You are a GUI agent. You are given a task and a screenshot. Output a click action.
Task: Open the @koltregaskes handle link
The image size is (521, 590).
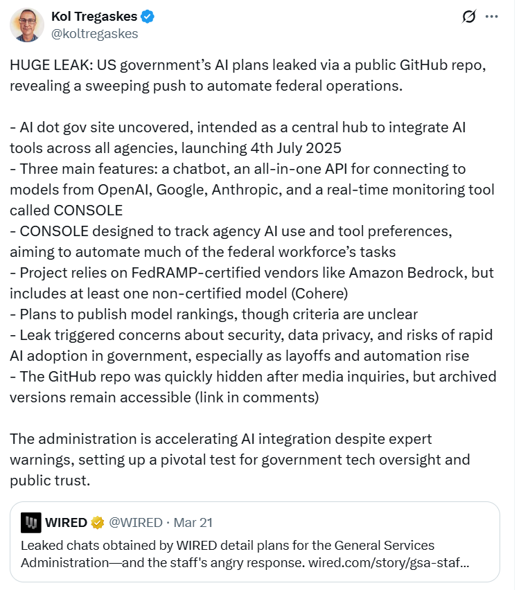point(94,33)
